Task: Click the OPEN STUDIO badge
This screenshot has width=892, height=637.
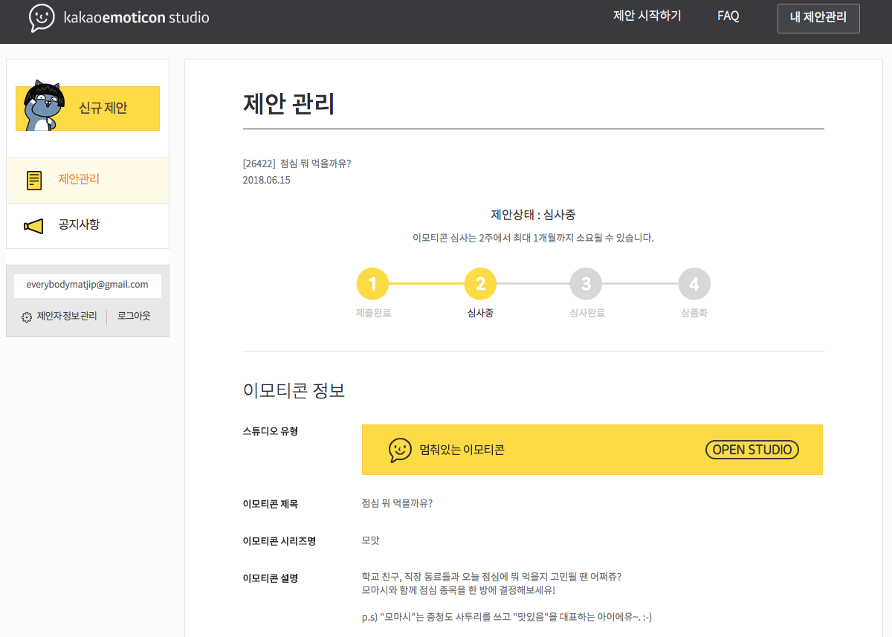Action: pos(752,450)
